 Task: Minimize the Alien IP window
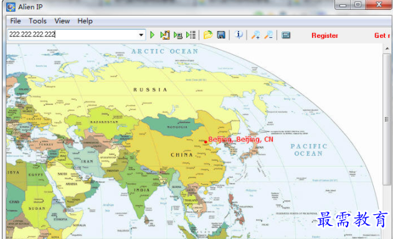[343, 5]
